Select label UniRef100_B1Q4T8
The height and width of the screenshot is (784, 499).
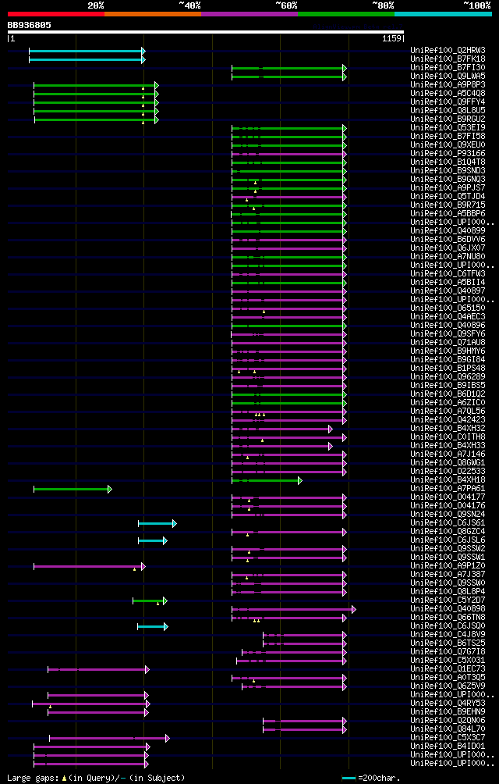click(x=448, y=162)
